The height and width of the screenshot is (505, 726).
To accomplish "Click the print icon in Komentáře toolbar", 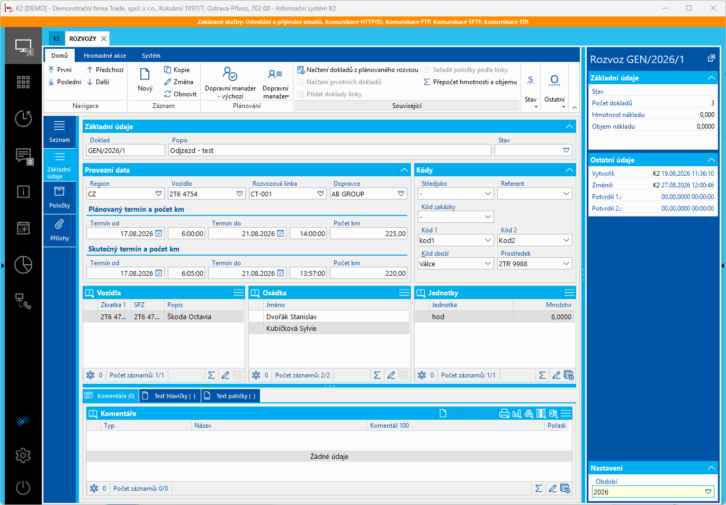I will [504, 413].
